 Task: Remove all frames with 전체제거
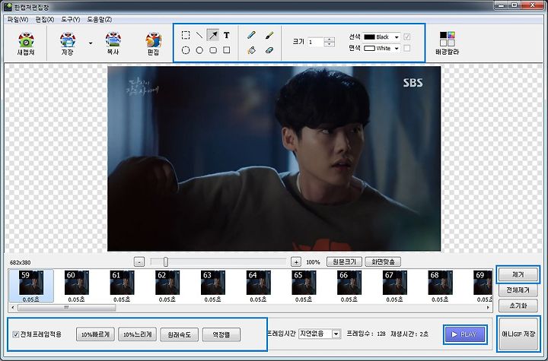(x=518, y=290)
